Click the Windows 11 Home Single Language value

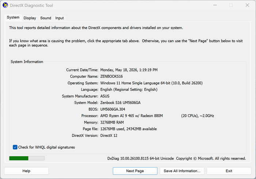(x=151, y=83)
